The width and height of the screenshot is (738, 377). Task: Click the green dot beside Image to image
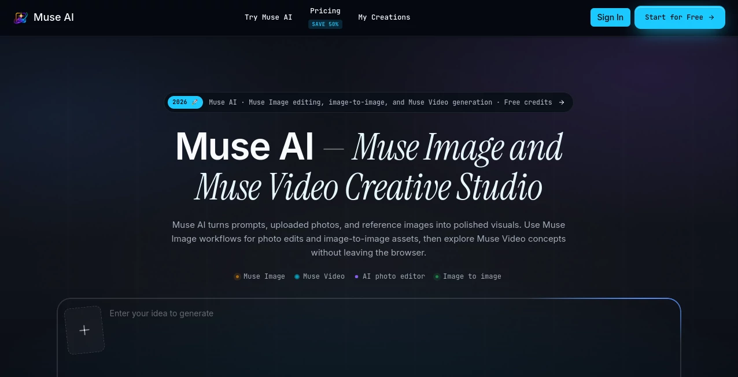click(x=437, y=276)
